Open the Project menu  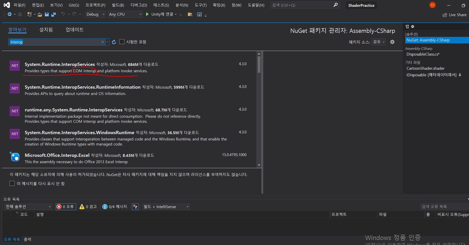(95, 5)
